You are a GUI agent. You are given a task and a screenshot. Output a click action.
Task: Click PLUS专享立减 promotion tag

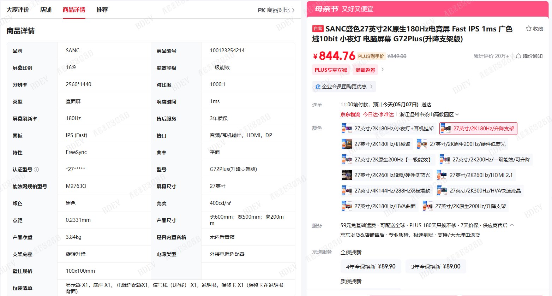click(x=331, y=70)
